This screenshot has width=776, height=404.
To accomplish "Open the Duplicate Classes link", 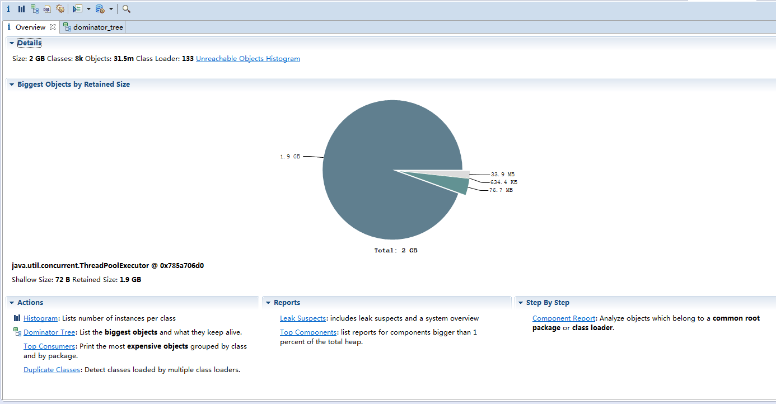I will pos(52,370).
